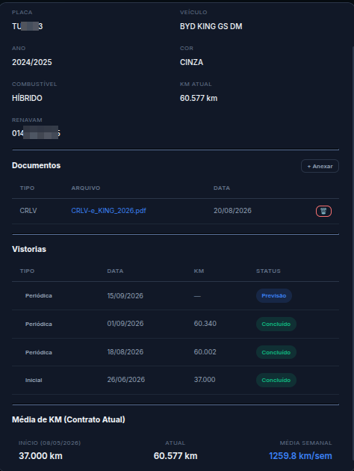
Task: Click the Atual 60.577 km summary value
Action: pyautogui.click(x=176, y=456)
